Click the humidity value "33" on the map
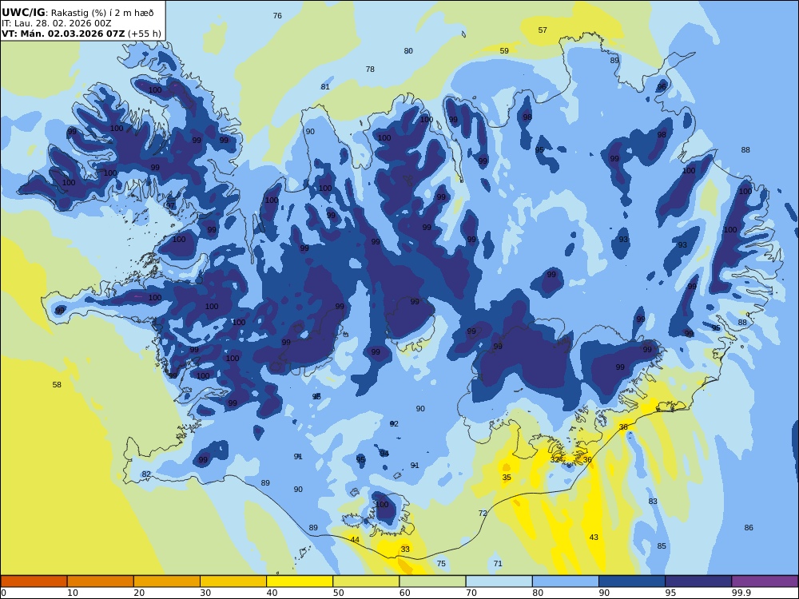 click(405, 549)
